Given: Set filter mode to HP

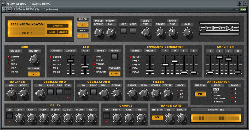Looking at the screenshot, I should click(x=180, y=97).
